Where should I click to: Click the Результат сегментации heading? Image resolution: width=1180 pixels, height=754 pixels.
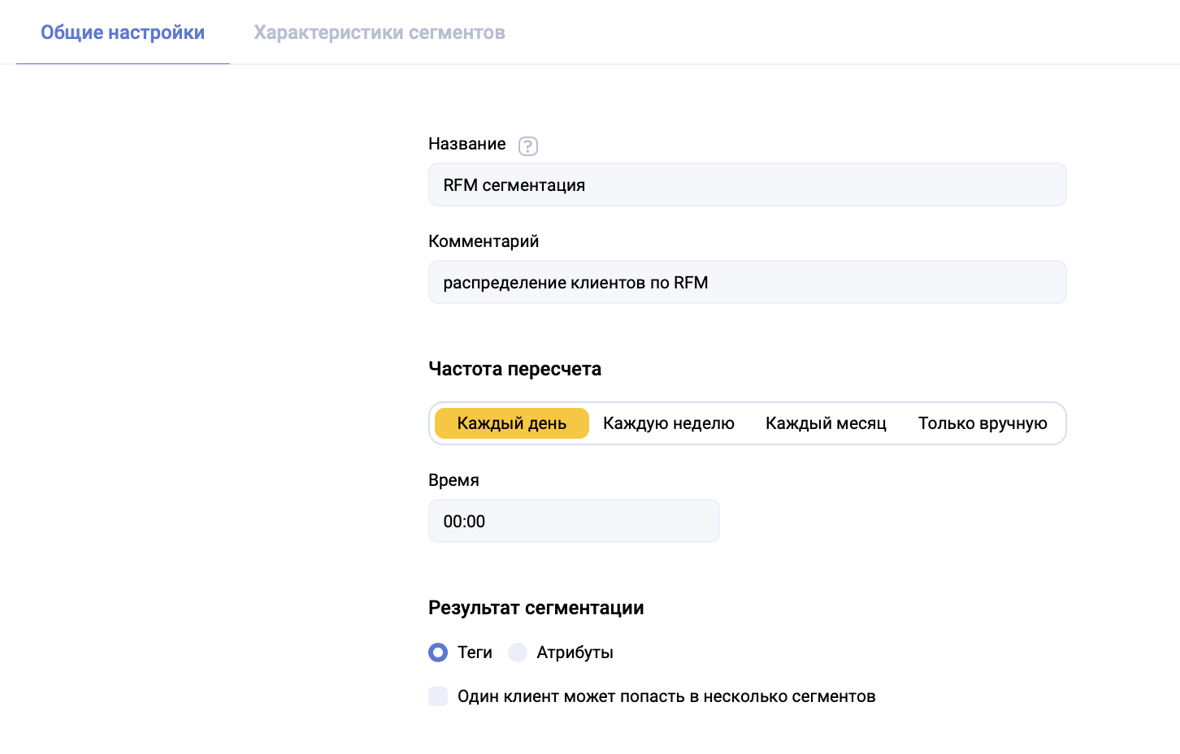coord(536,608)
